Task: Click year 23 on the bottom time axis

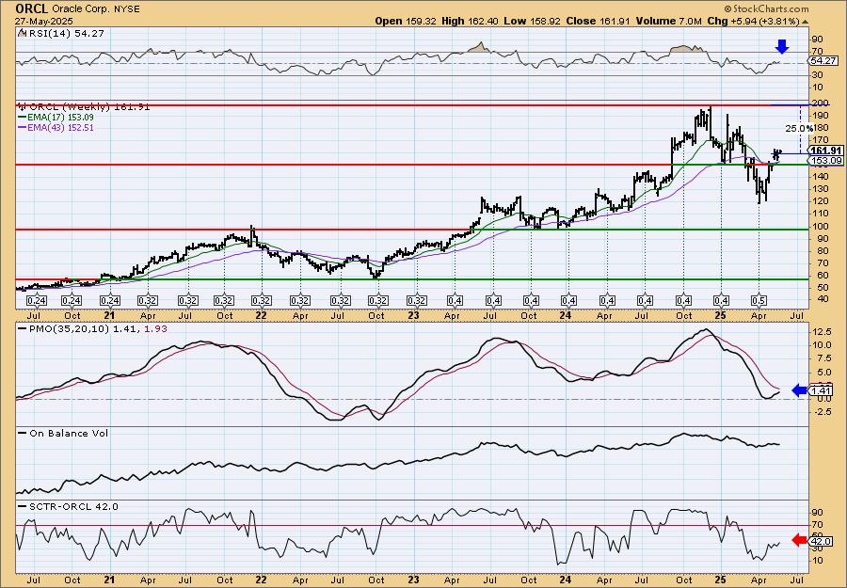Action: (x=413, y=580)
